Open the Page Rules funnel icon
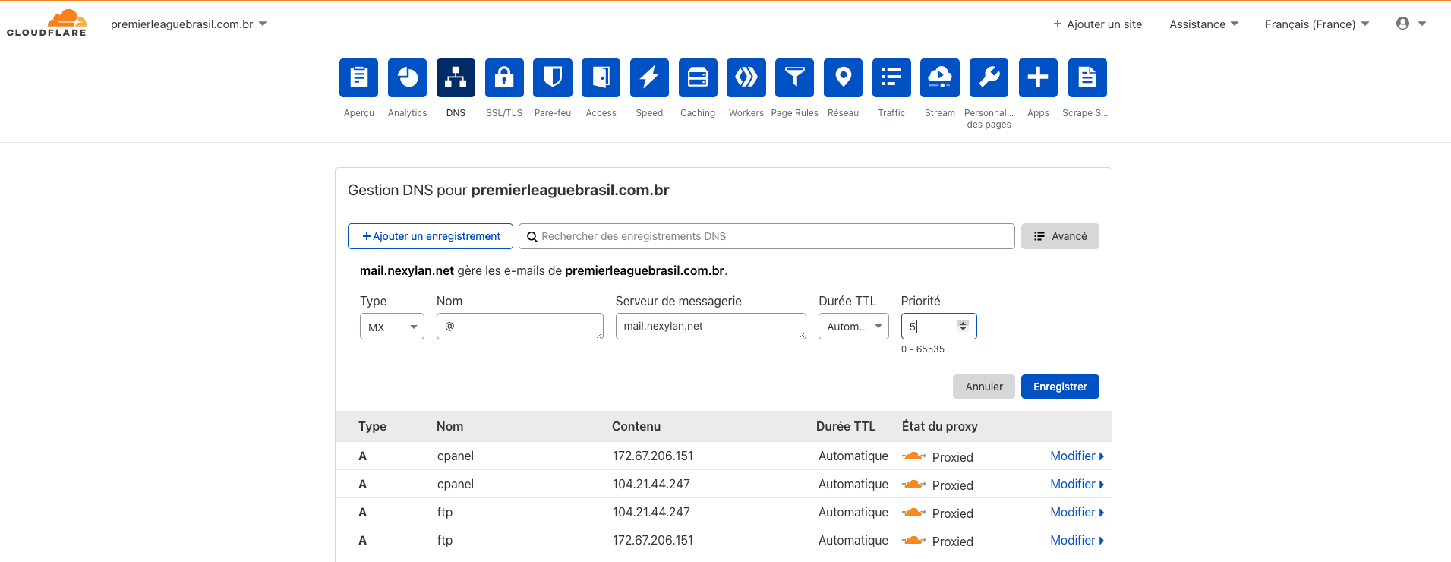The width and height of the screenshot is (1451, 562). tap(794, 77)
